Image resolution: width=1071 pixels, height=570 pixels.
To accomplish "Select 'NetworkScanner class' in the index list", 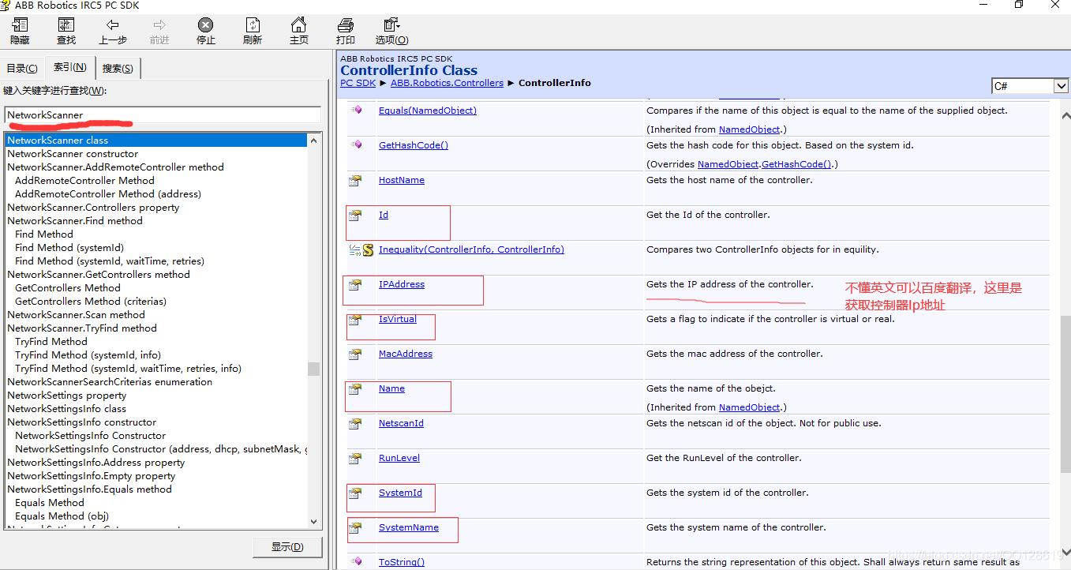I will coord(155,141).
